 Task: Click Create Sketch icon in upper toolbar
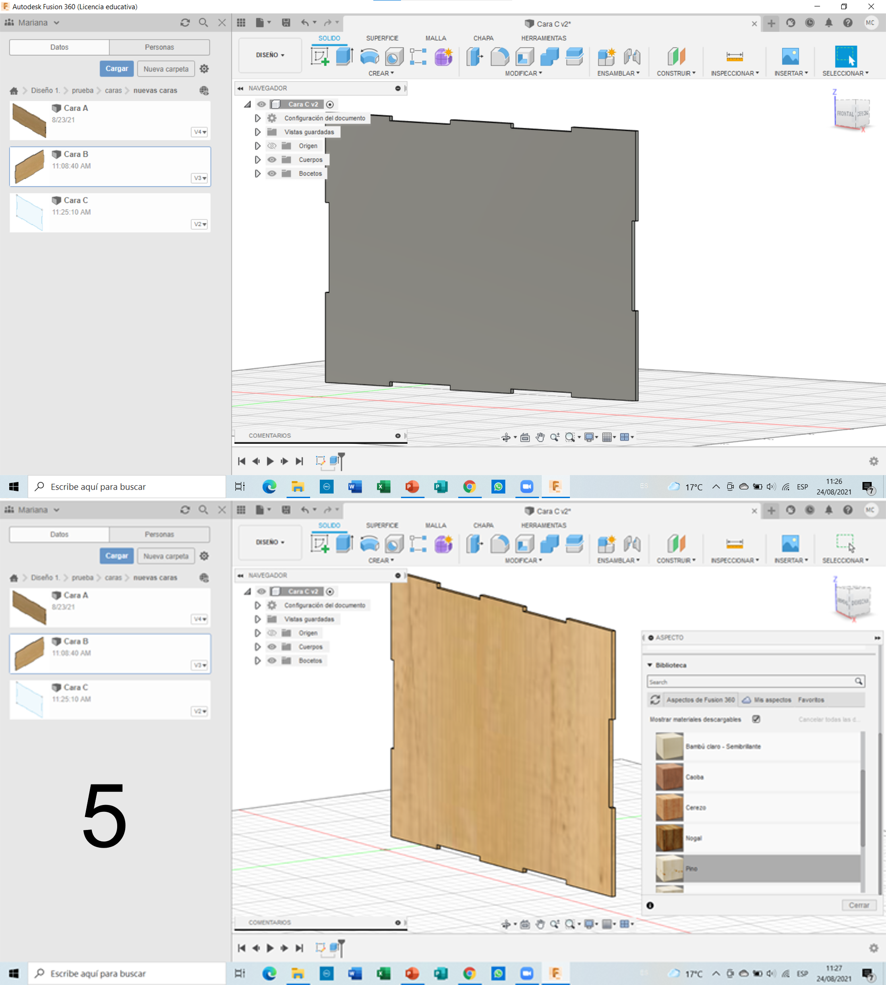point(320,56)
